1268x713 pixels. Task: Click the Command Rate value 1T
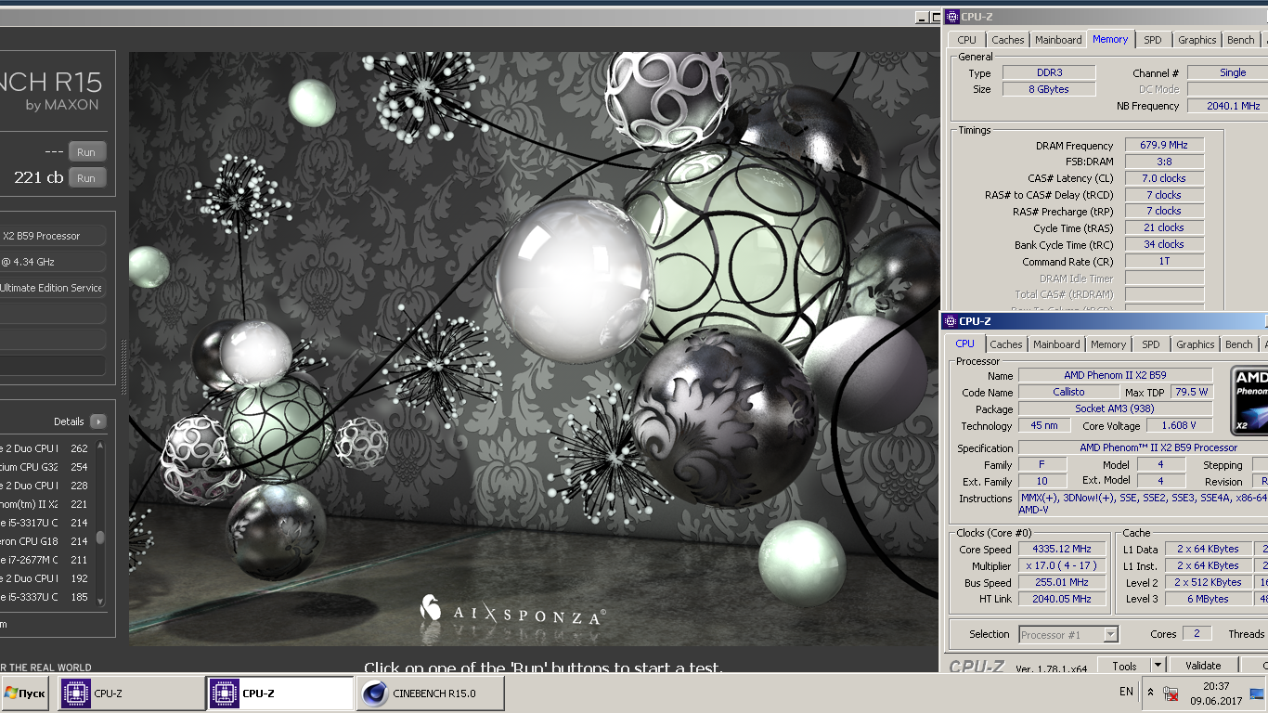[1164, 261]
